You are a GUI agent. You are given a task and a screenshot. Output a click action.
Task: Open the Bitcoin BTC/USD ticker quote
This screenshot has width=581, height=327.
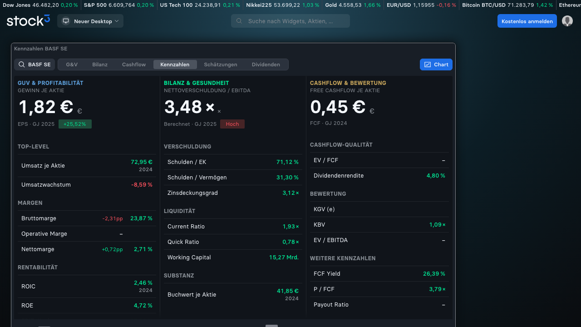[507, 5]
